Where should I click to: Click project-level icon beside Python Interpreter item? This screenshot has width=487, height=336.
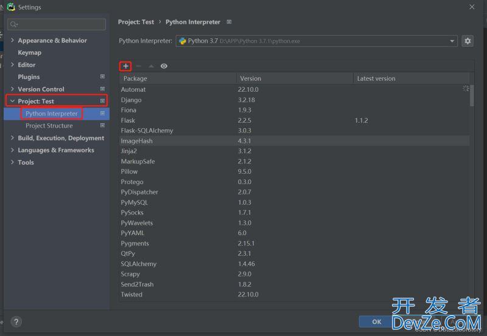tap(102, 114)
